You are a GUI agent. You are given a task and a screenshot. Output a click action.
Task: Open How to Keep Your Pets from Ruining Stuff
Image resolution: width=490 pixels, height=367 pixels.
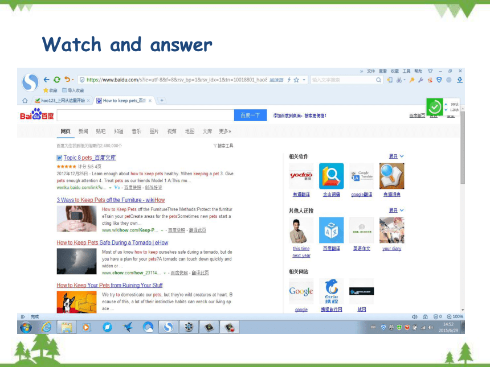(110, 285)
